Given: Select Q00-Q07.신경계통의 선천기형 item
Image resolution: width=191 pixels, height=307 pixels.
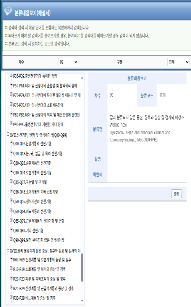Looking at the screenshot, I should coord(32,144).
